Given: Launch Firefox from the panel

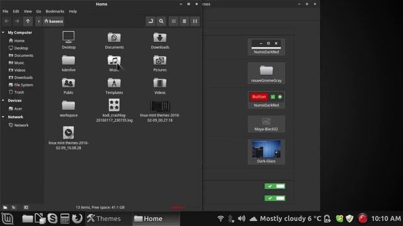Looking at the screenshot, I should coord(77,218).
